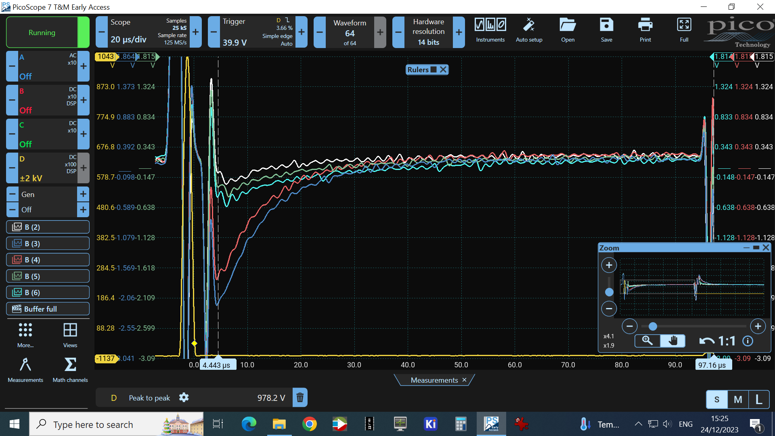This screenshot has width=775, height=436.
Task: Select the hand pan mode in Zoom panel
Action: click(x=672, y=341)
